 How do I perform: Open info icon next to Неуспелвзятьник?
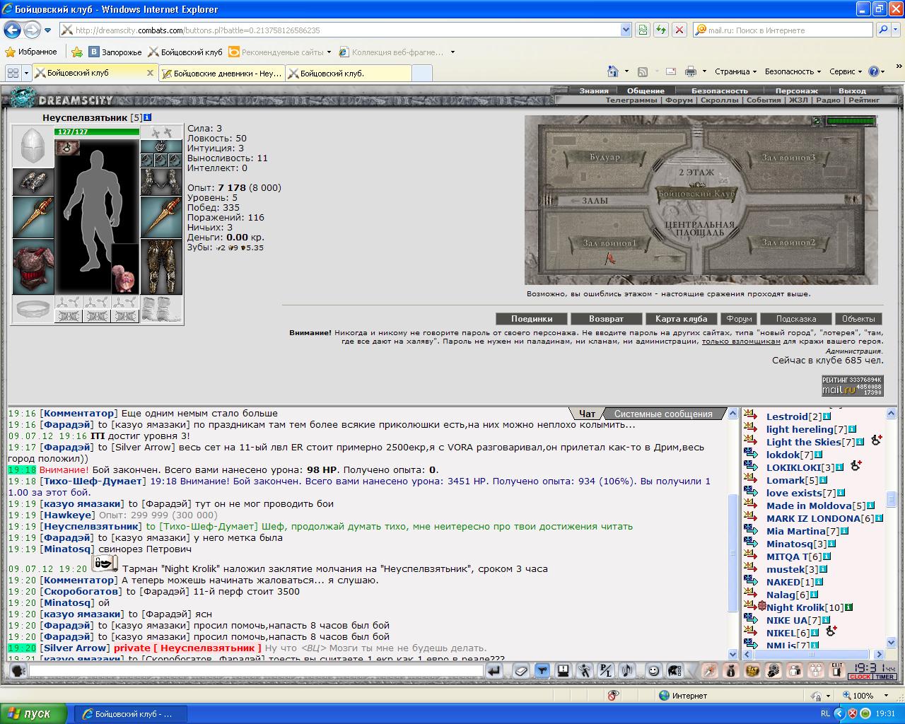point(147,117)
